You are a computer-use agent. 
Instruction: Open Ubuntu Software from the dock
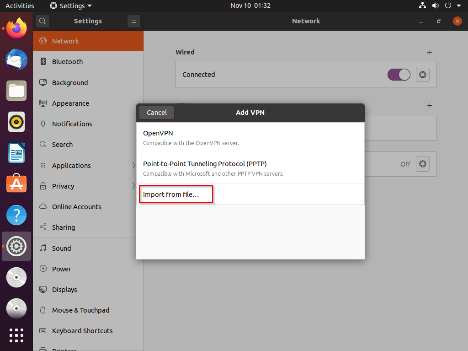tap(16, 184)
